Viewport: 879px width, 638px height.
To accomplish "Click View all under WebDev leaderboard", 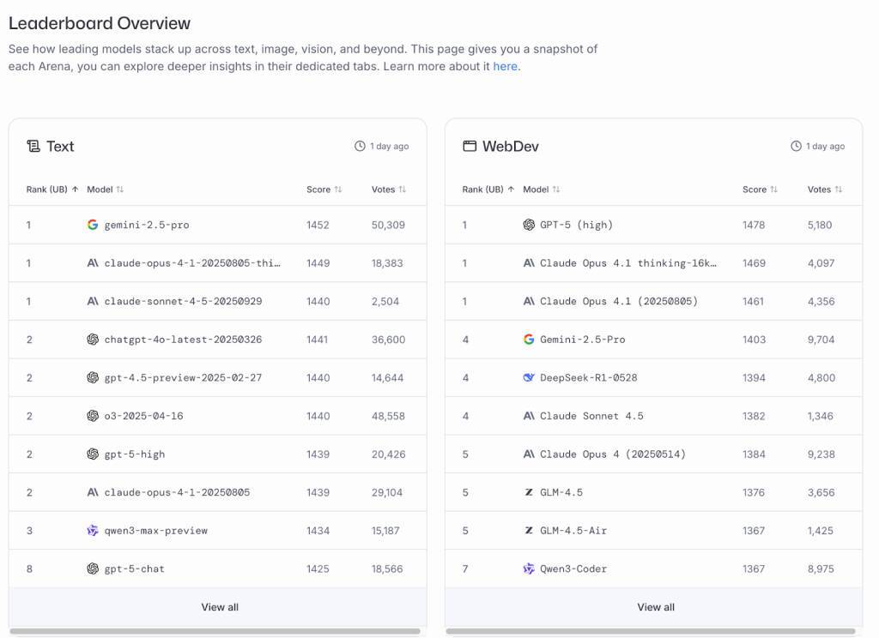I will click(x=656, y=607).
